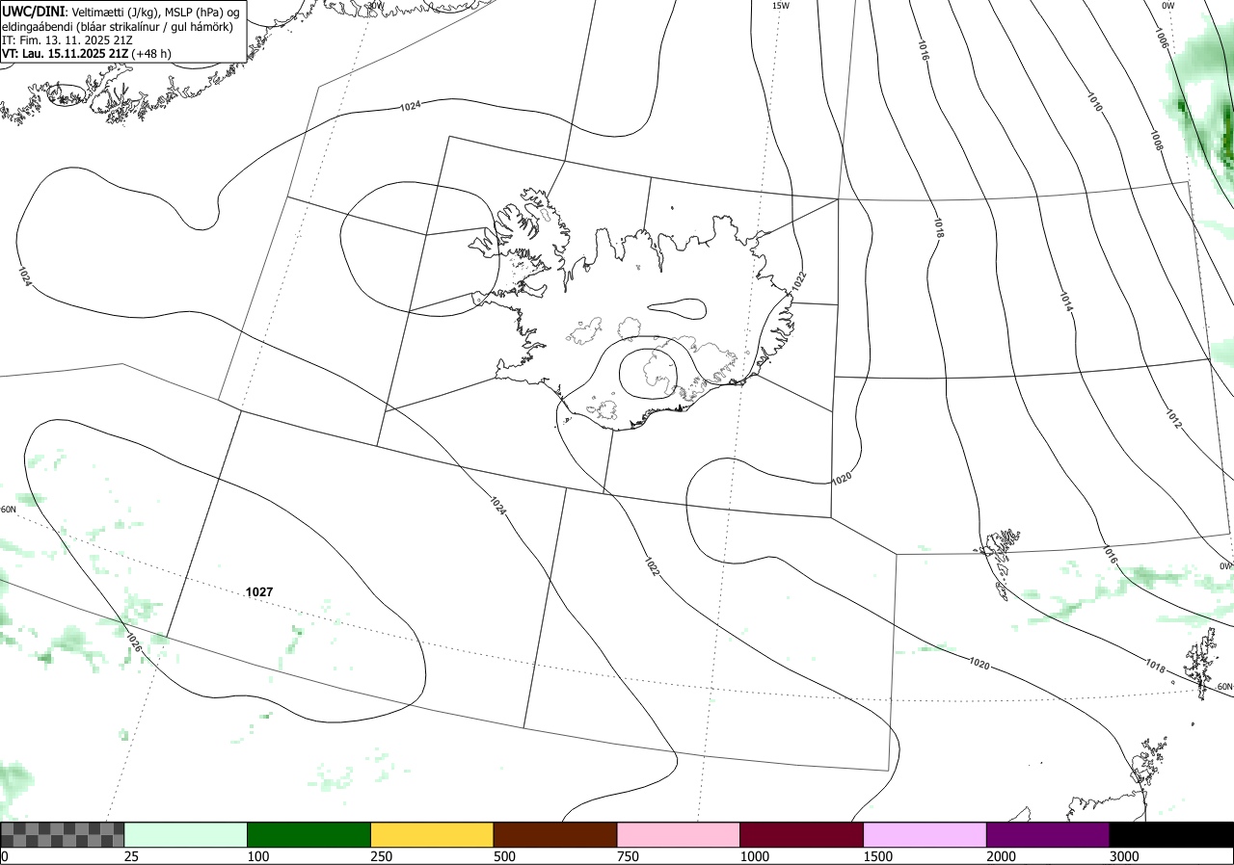Click the valid time line 'VT: Lau. 15.11.2025 21Z'
The image size is (1234, 865).
(x=66, y=54)
